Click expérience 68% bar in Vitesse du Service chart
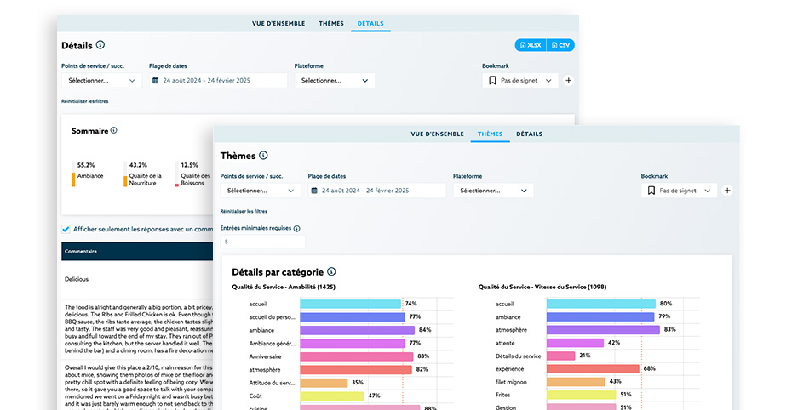 click(x=593, y=368)
